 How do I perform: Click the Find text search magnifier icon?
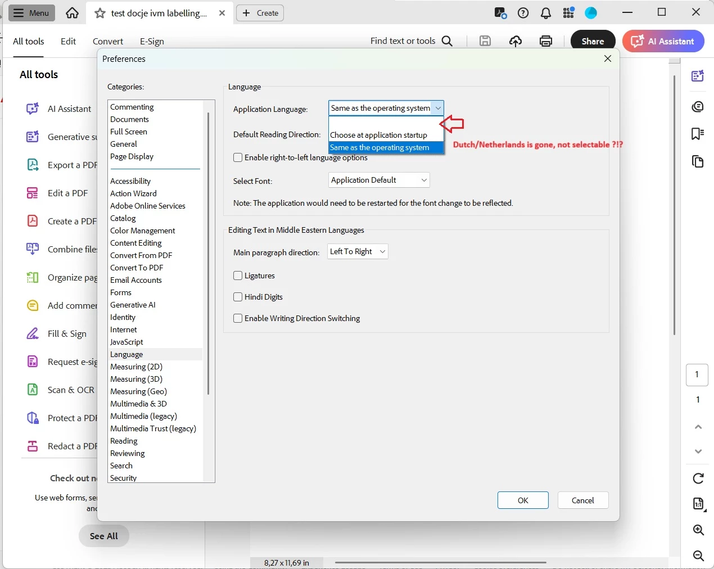(448, 41)
